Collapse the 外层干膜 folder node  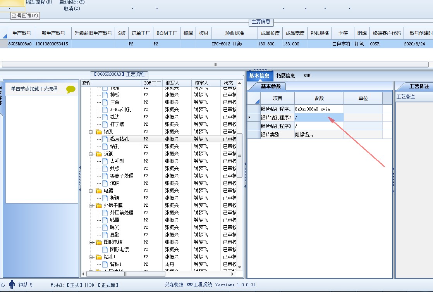91,206
